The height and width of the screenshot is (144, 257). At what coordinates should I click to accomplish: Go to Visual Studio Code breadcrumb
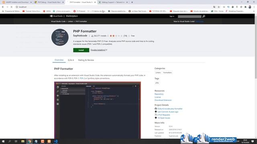tap(58, 21)
